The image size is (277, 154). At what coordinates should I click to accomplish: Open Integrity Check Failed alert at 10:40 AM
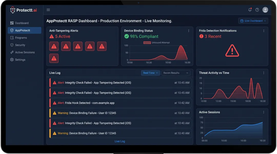(121, 123)
